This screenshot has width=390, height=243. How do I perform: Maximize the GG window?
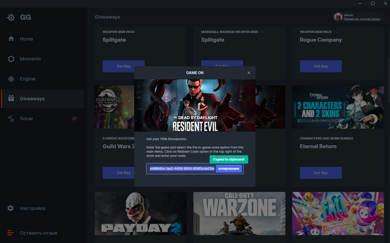[373, 3]
